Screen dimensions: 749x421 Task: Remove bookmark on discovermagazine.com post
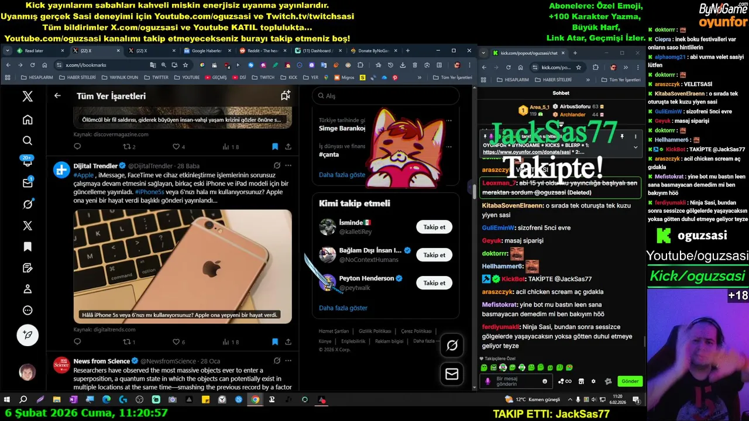coord(275,147)
